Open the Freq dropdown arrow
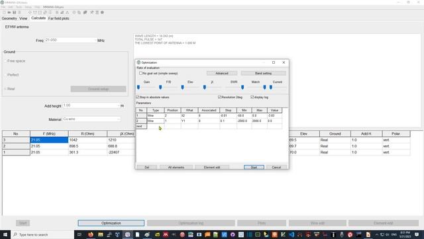424x239 pixels. tap(95, 40)
